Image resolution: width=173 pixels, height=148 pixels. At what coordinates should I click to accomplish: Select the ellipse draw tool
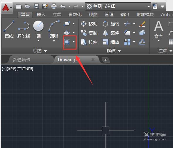point(67,33)
